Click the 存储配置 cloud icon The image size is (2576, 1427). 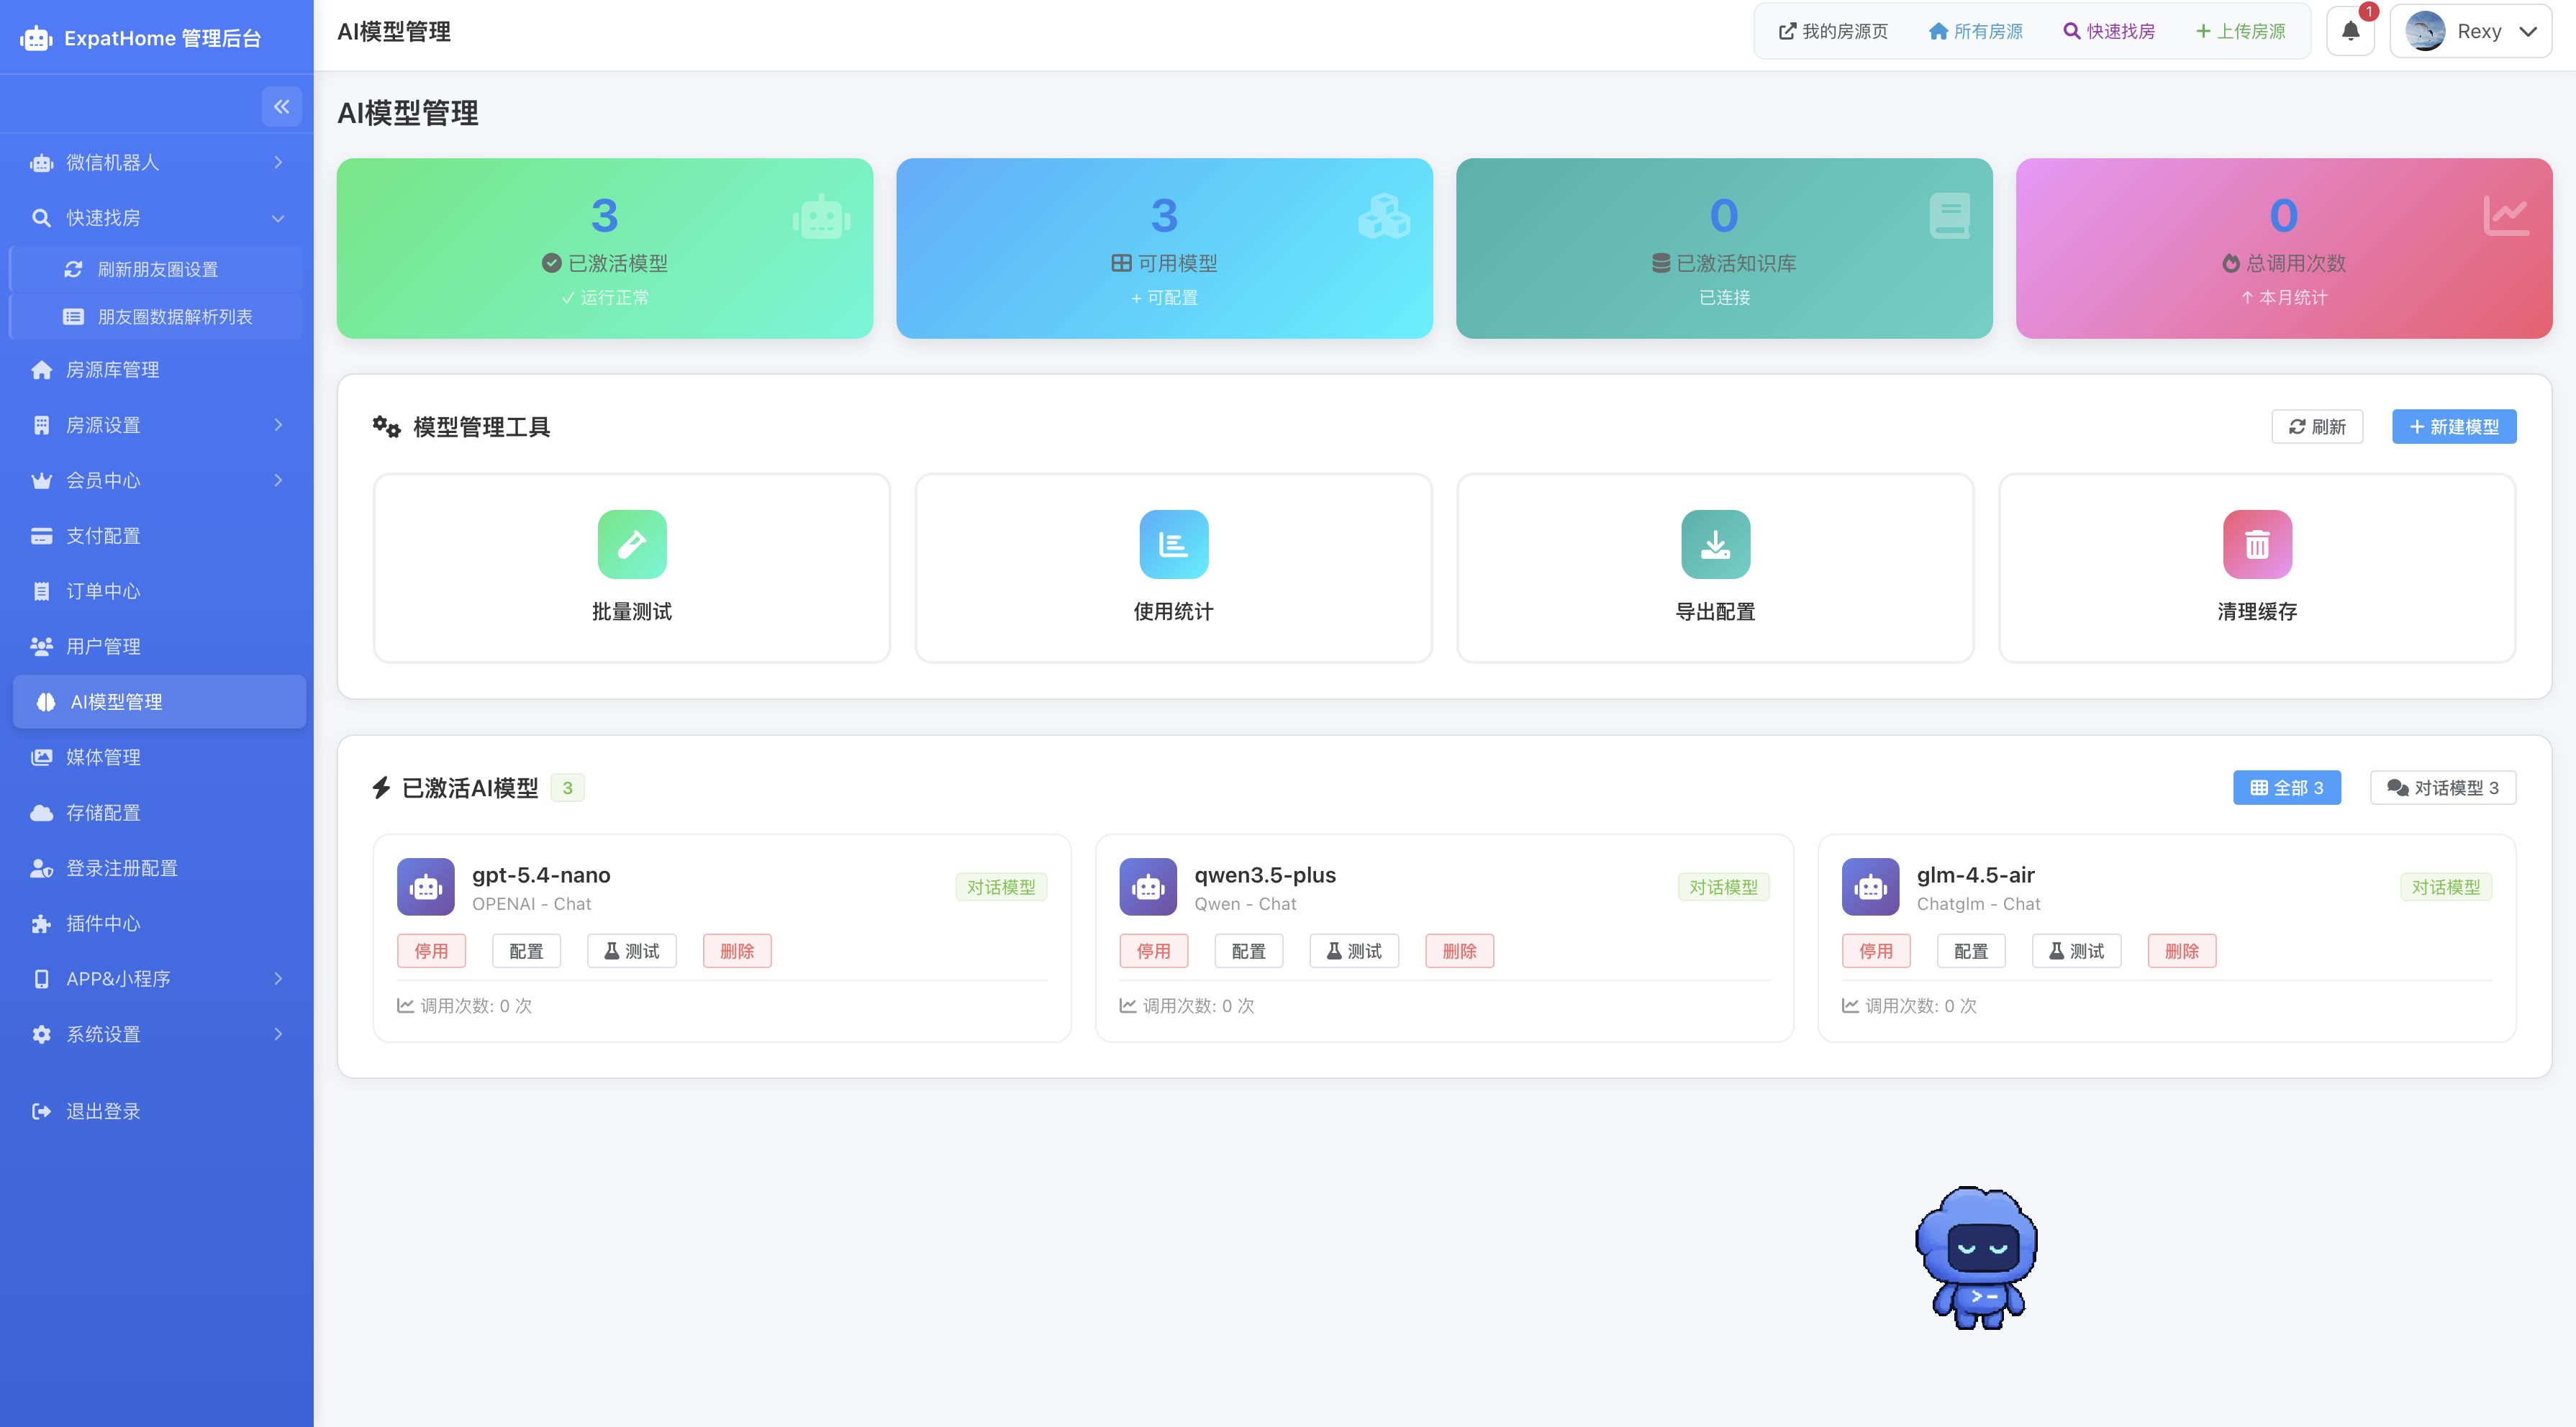41,813
